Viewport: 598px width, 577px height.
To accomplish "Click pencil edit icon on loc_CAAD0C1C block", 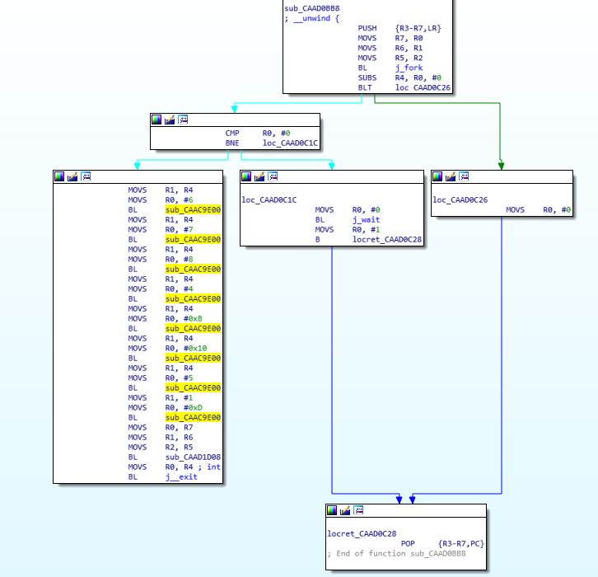I will [x=259, y=176].
